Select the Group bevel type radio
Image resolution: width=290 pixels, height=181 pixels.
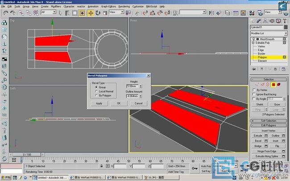click(96, 87)
